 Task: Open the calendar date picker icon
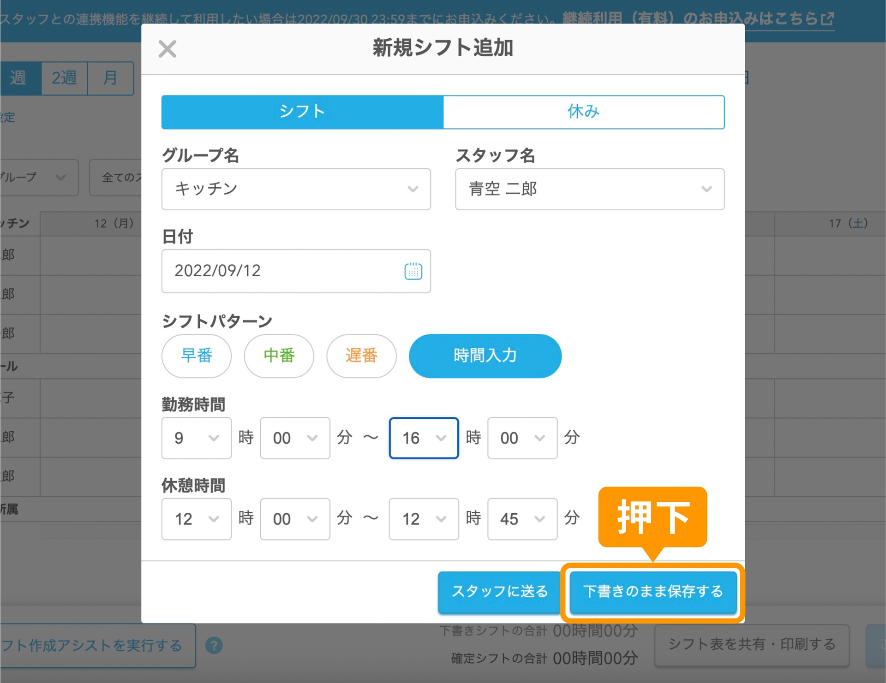[413, 271]
